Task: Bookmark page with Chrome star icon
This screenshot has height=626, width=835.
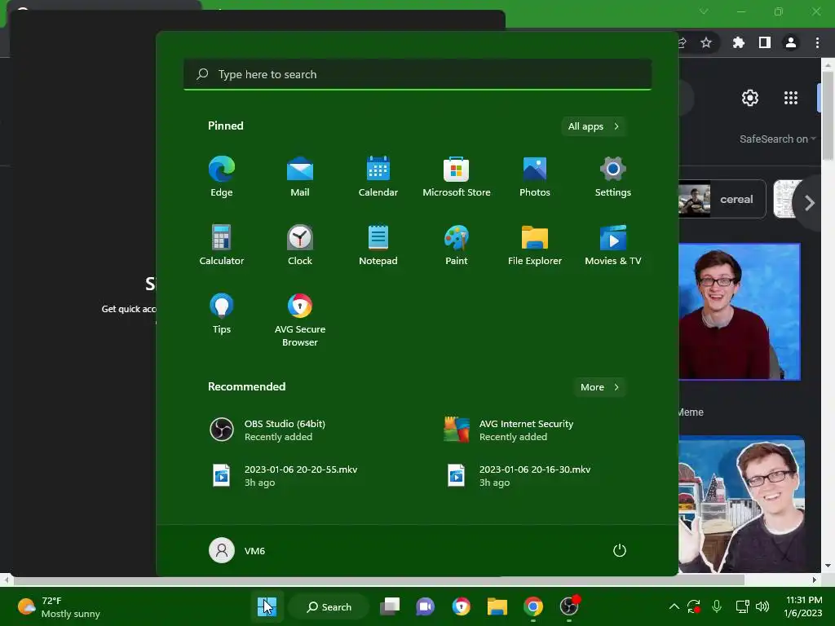Action: point(706,42)
